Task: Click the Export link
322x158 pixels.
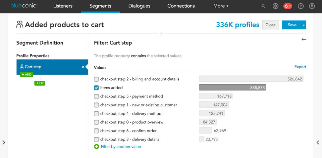Action: pos(300,67)
